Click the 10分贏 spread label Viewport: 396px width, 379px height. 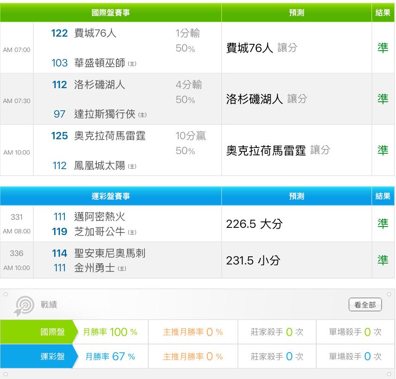pos(191,136)
